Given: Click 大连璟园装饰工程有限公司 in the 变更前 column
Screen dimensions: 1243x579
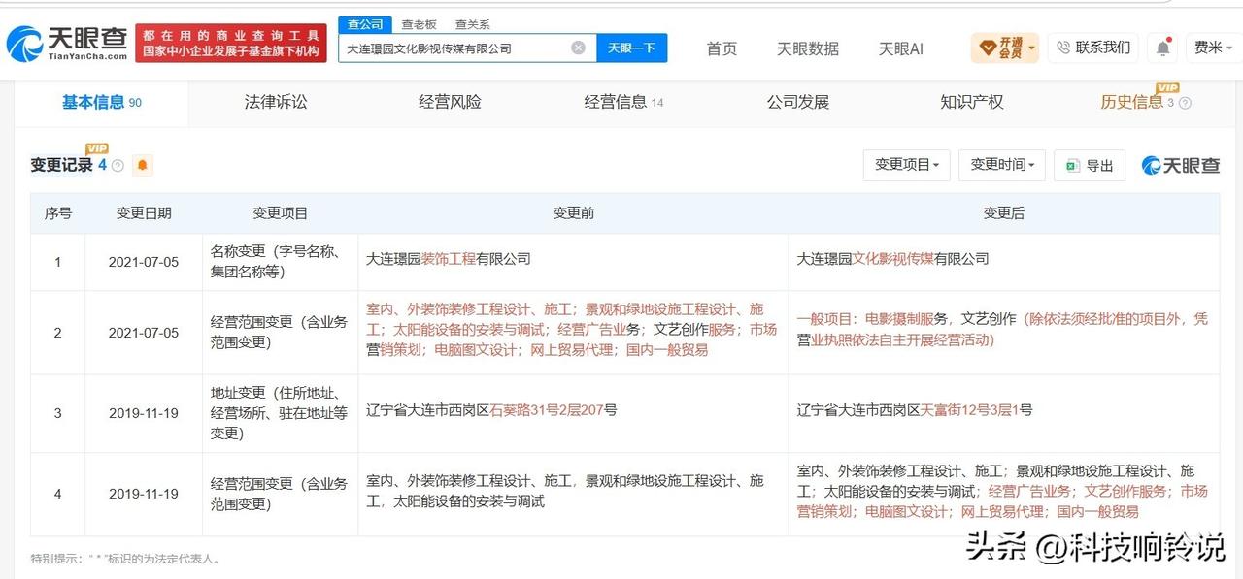Looking at the screenshot, I should (449, 259).
